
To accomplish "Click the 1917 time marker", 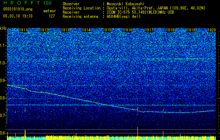I will (149, 30).
